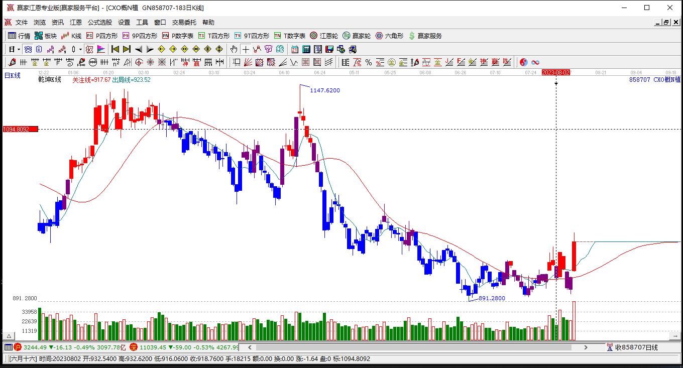The width and height of the screenshot is (683, 368).
Task: Open the P四方形 tool
Action: tap(102, 36)
